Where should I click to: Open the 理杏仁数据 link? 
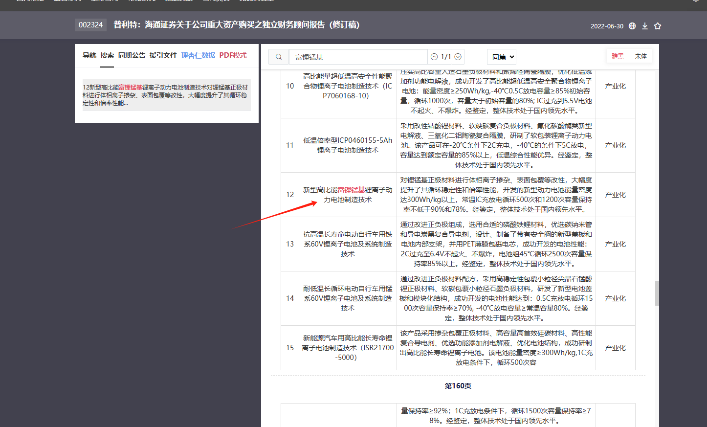point(198,55)
